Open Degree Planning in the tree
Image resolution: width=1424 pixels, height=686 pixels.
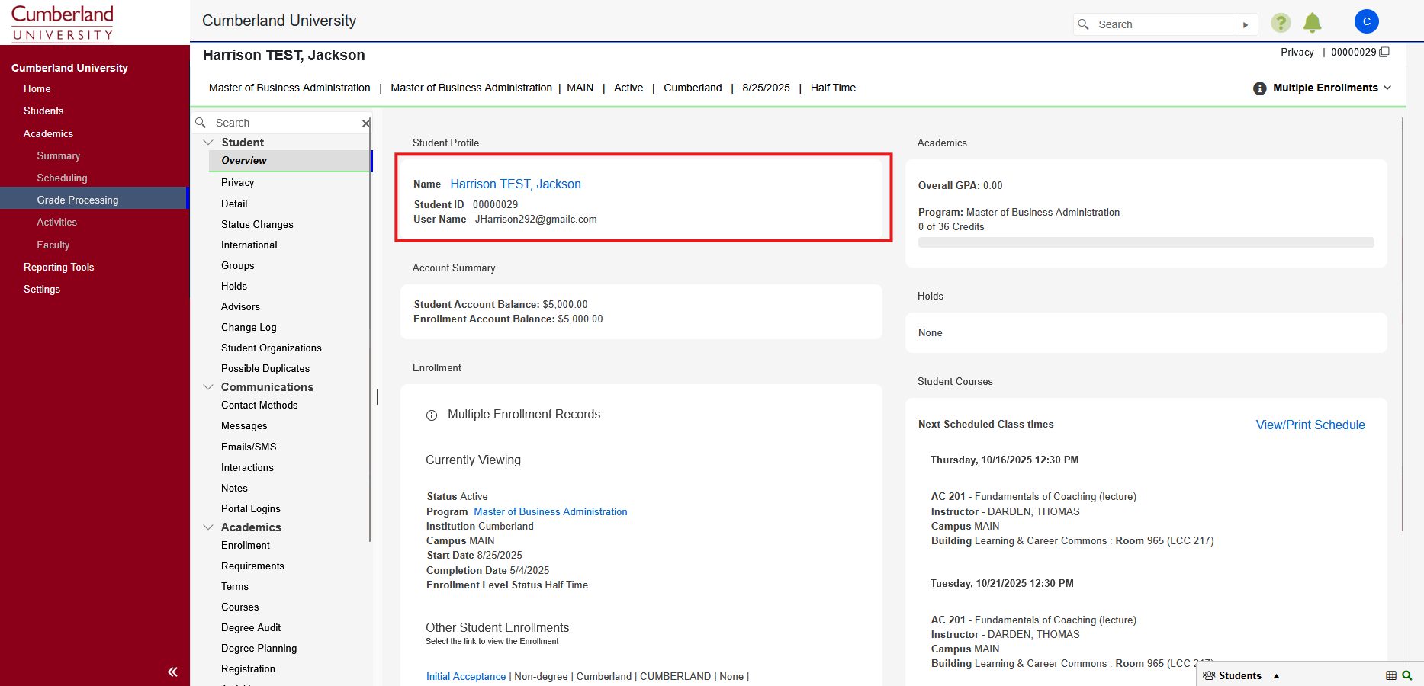[x=259, y=648]
